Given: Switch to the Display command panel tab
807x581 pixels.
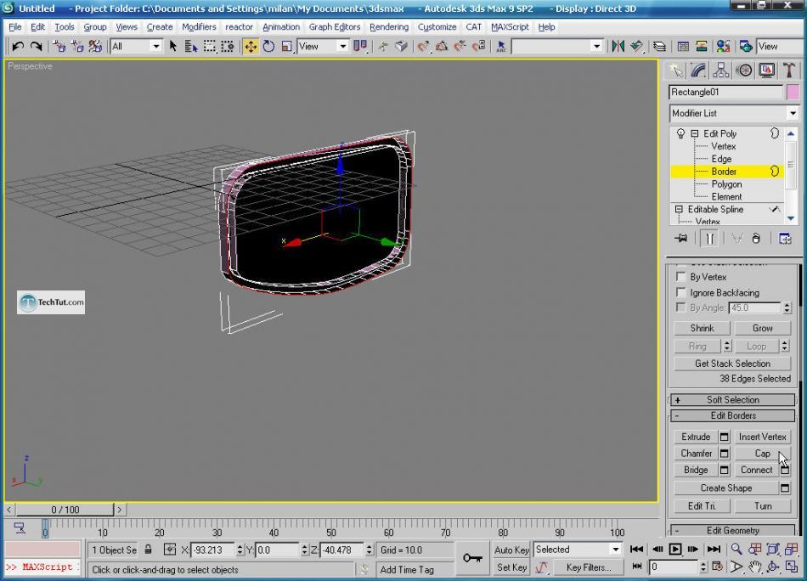Looking at the screenshot, I should point(767,70).
